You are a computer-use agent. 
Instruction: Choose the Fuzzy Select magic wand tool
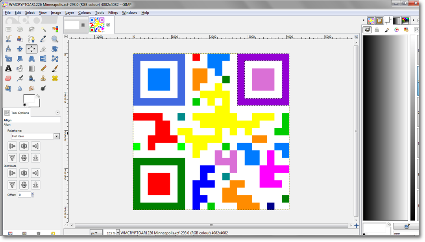[43, 29]
